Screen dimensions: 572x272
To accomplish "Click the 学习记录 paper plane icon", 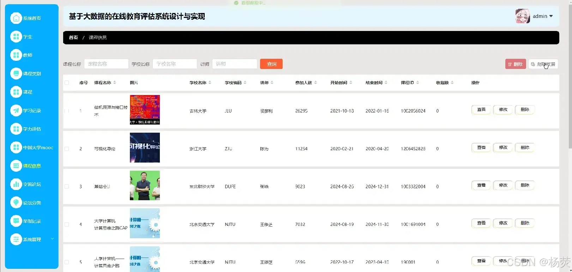I will pos(16,110).
